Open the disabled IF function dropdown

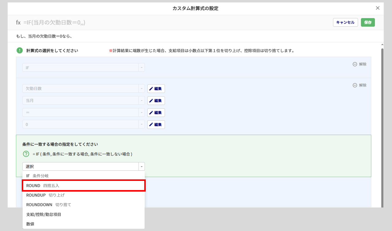tap(84, 68)
